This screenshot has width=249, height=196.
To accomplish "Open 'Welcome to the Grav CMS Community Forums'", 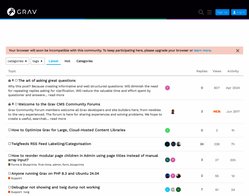I will pos(59,104).
